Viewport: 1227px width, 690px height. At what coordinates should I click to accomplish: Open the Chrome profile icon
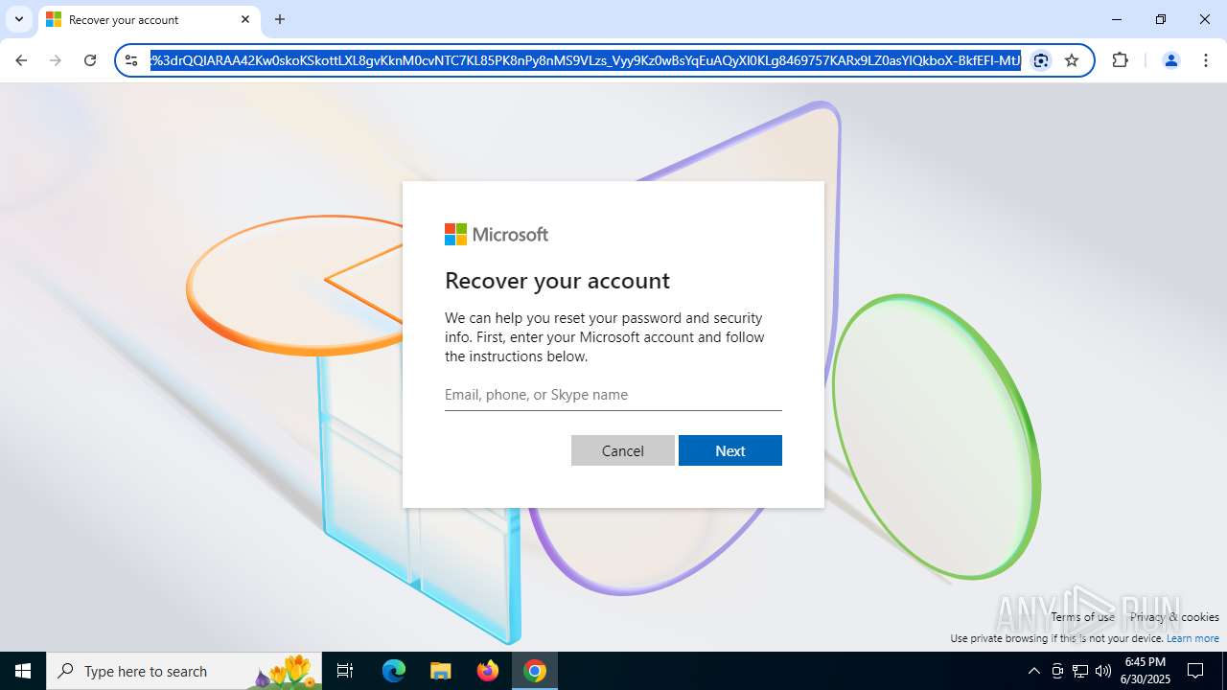pyautogui.click(x=1170, y=60)
